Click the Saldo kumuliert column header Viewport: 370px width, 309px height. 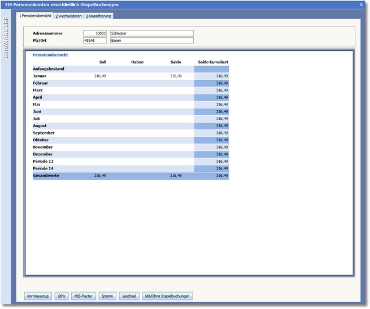(x=213, y=62)
